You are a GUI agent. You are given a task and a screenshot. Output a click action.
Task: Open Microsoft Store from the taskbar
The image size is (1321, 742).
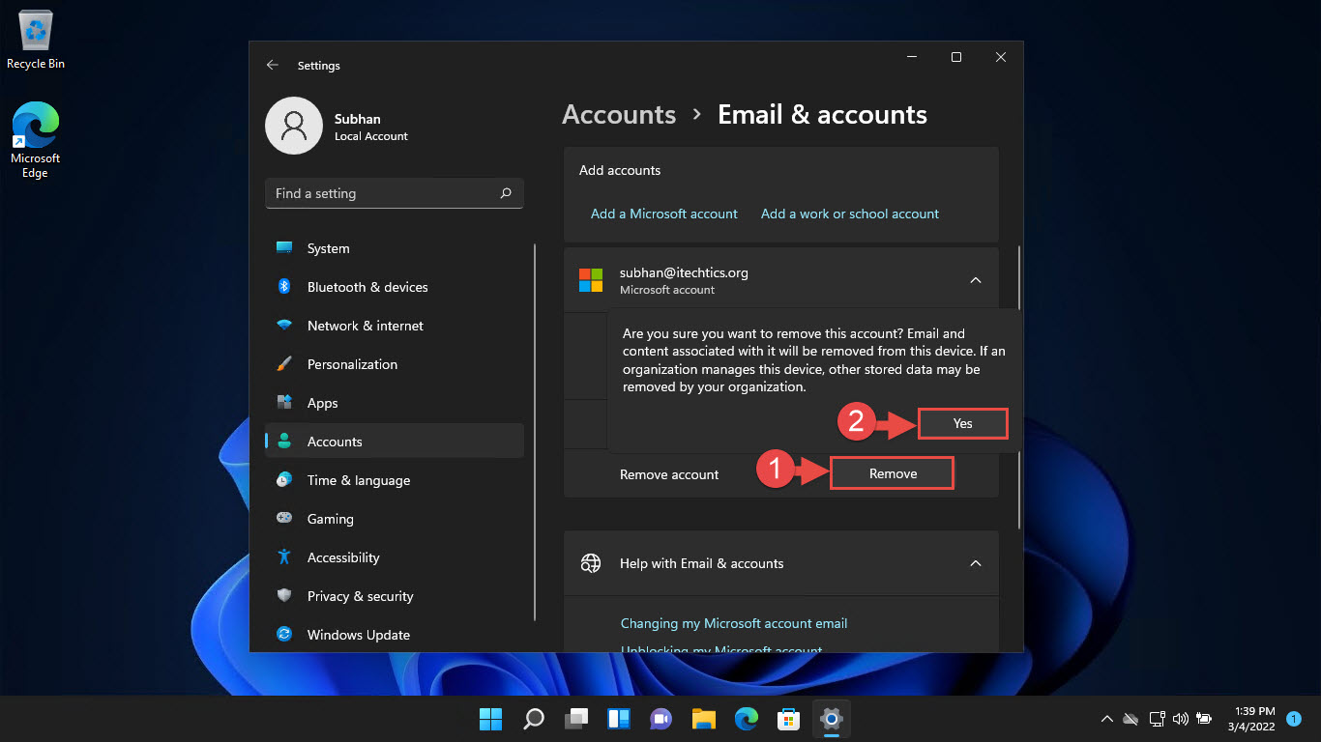pos(788,719)
